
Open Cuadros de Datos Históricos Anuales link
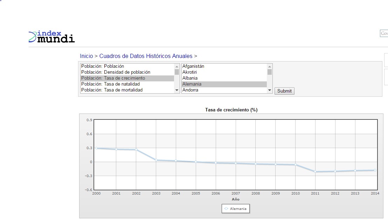[x=146, y=56]
